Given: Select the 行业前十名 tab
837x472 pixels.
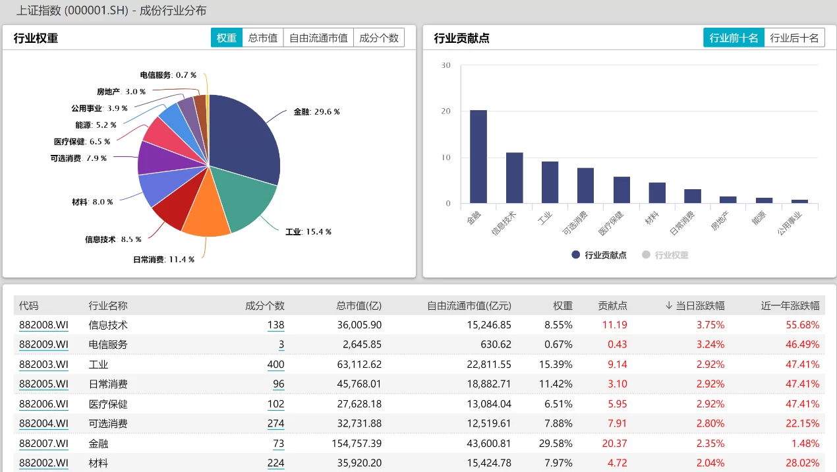Looking at the screenshot, I should (x=734, y=38).
